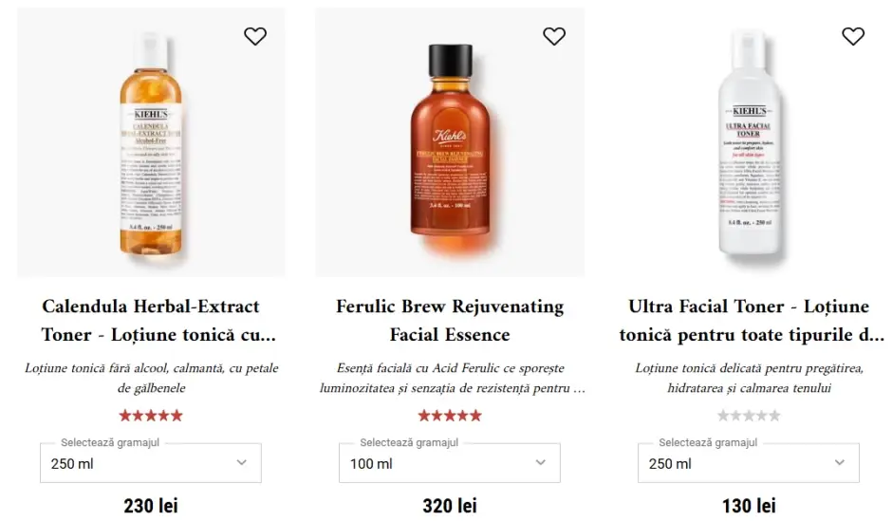Open the Ultra Facial Toner size dropdown

click(x=749, y=463)
